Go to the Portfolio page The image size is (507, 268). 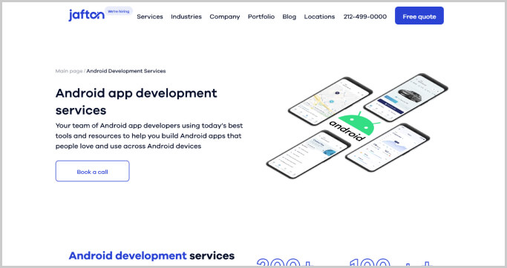coord(261,17)
